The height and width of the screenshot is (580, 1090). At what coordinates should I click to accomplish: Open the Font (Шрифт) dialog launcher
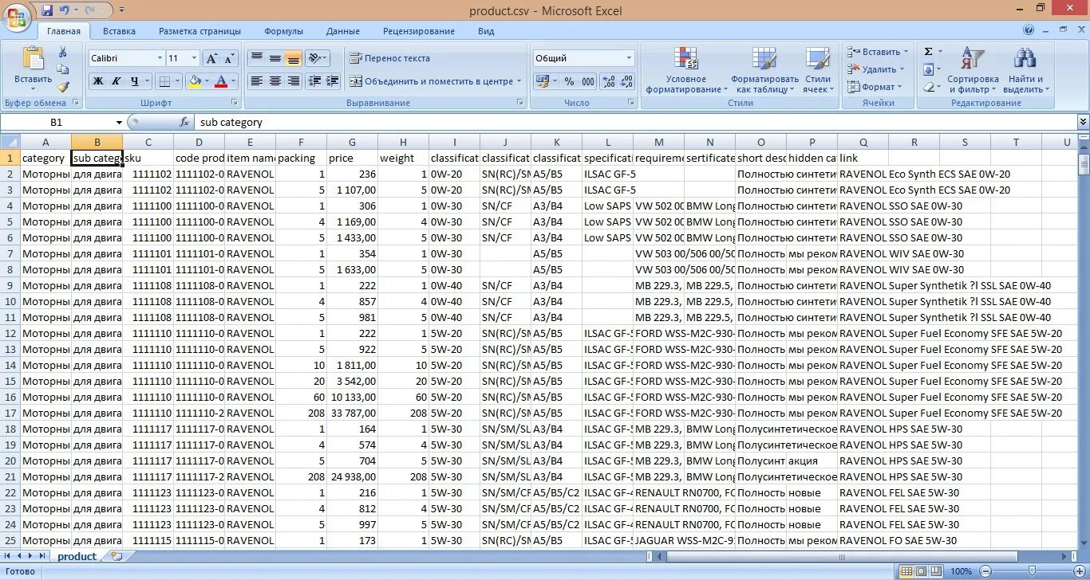coord(235,103)
